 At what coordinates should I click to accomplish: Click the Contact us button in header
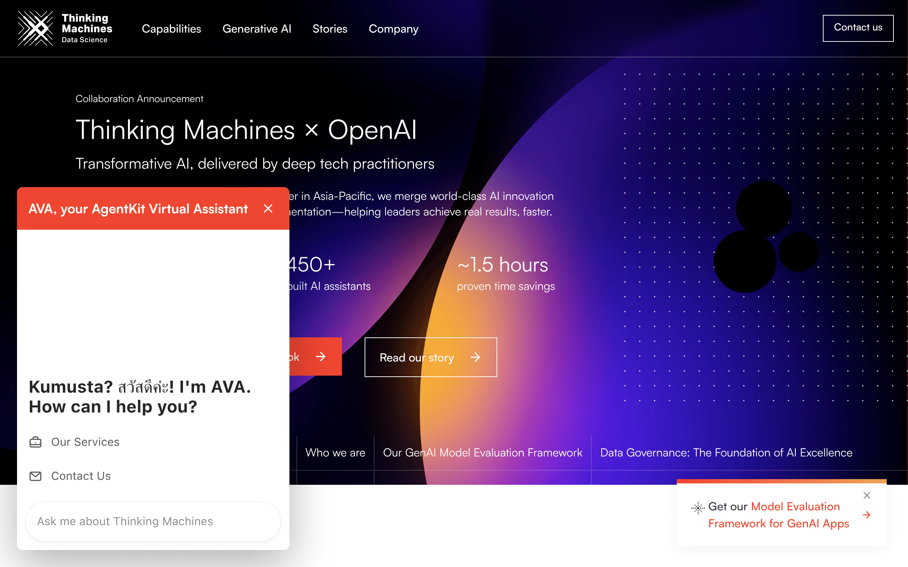tap(858, 28)
